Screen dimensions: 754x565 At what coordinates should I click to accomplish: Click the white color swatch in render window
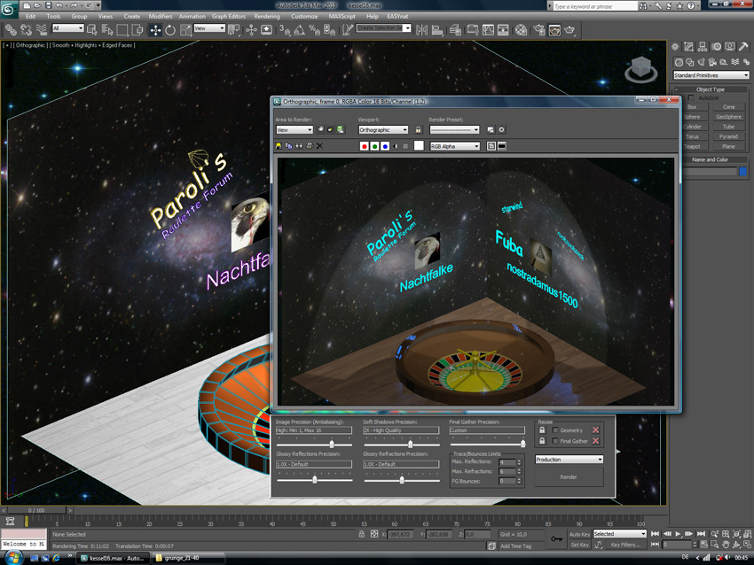(x=419, y=146)
